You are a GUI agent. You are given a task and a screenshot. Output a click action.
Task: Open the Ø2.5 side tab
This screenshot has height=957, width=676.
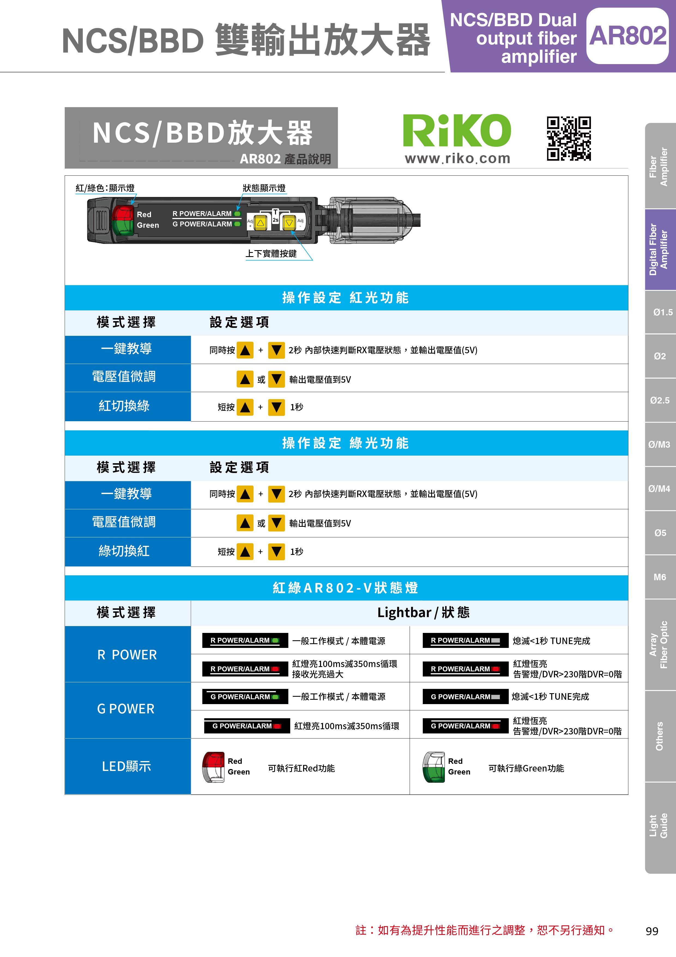tap(660, 400)
